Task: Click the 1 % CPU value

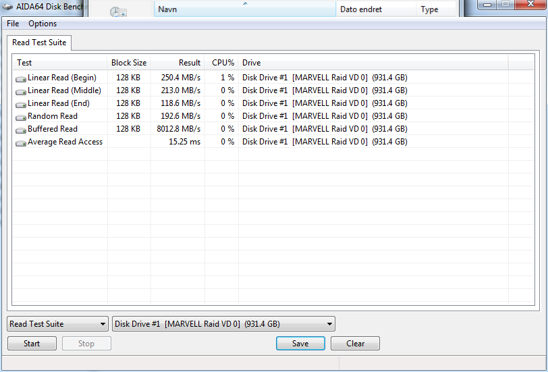Action: coord(227,78)
